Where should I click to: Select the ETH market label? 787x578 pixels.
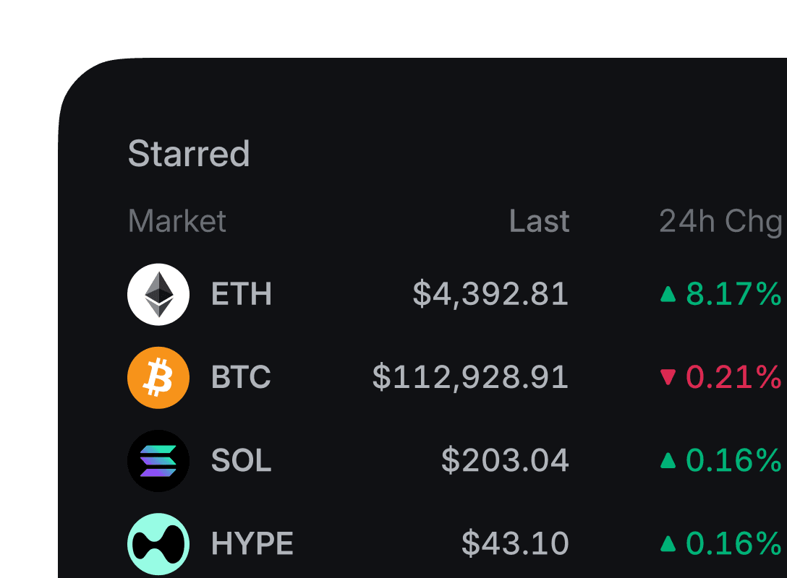point(242,294)
